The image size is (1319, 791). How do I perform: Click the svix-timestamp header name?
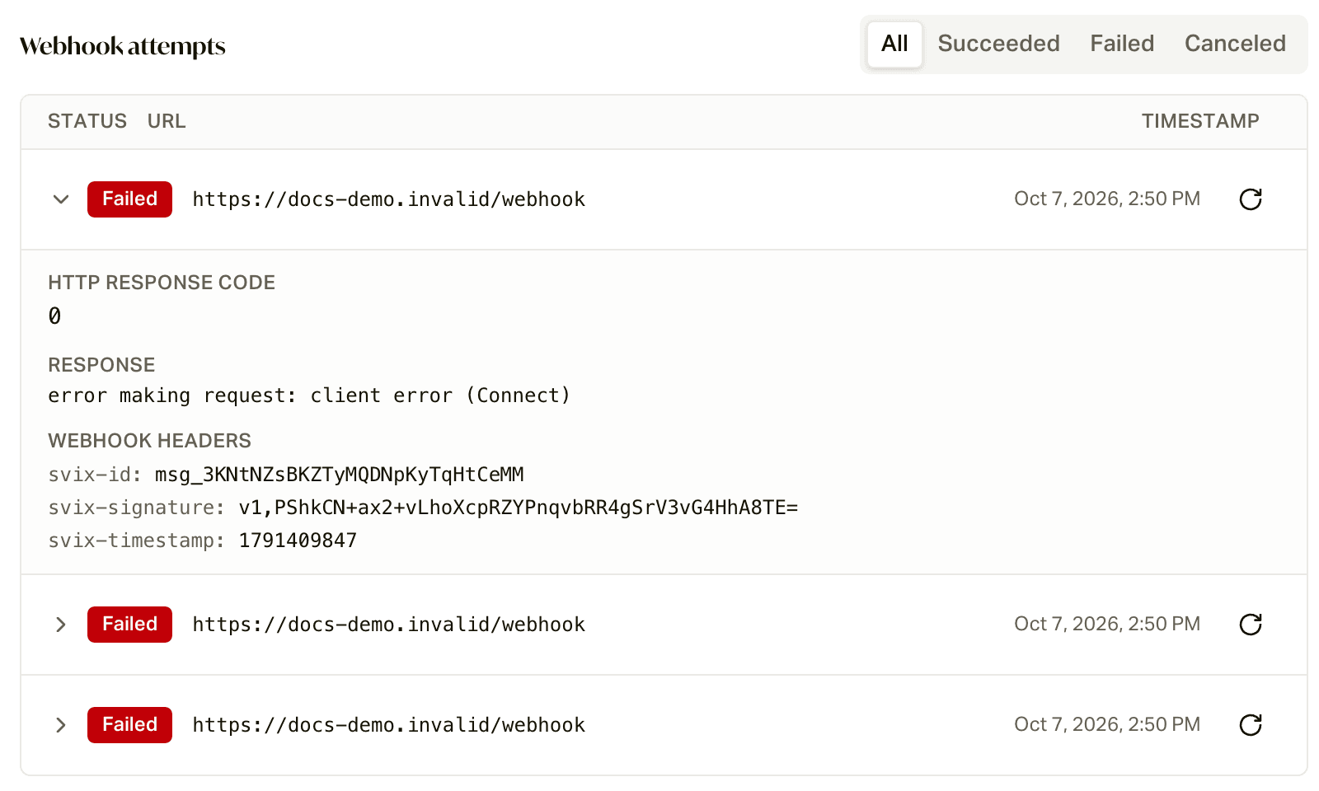click(136, 541)
